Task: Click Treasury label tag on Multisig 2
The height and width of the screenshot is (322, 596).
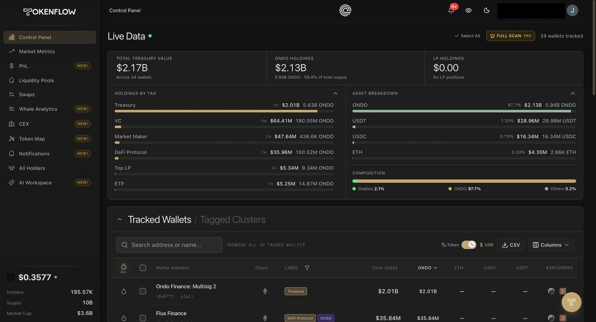Action: click(x=296, y=291)
